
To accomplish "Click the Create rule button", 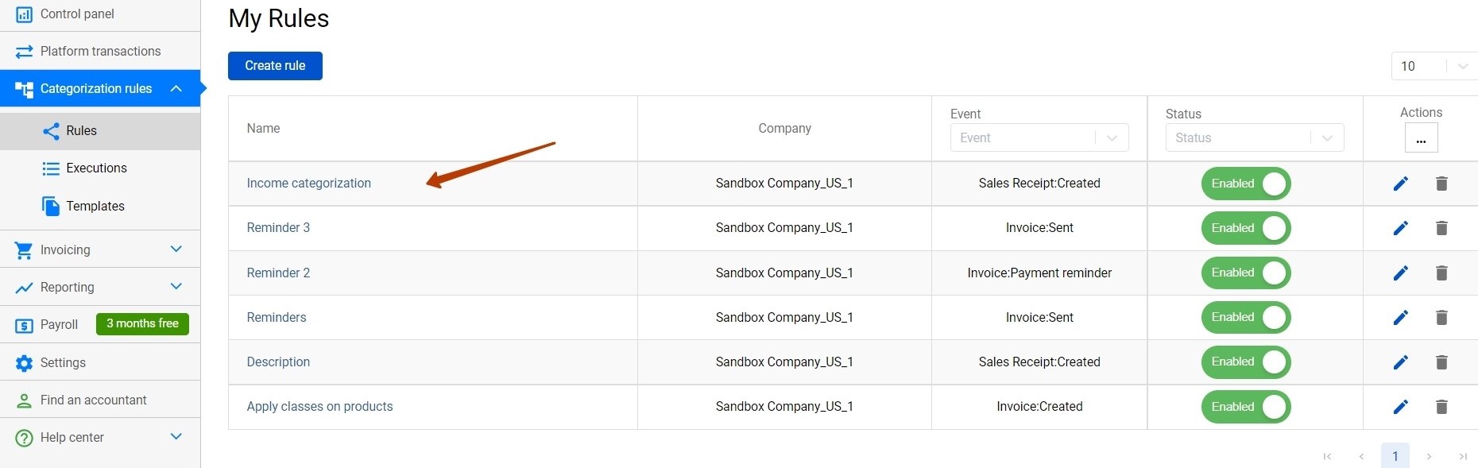I will (275, 66).
